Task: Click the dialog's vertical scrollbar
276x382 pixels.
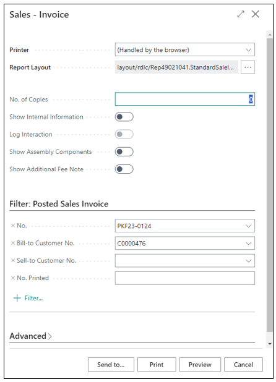Action: [269, 185]
